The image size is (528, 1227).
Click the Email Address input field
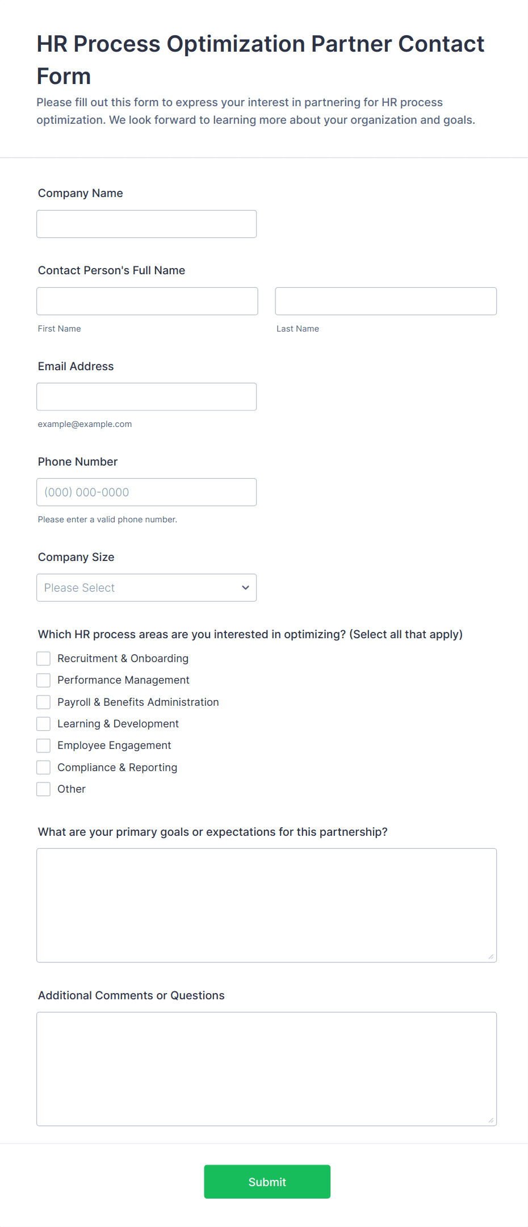coord(146,396)
